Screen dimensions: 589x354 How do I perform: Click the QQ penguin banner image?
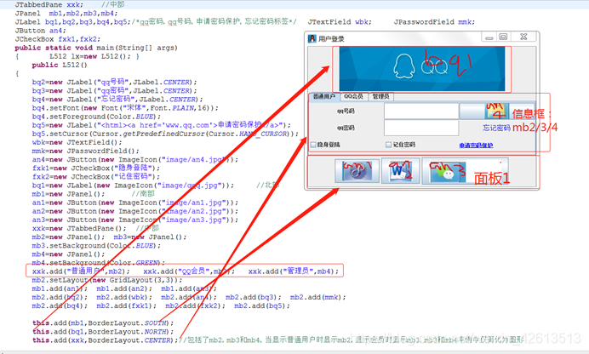tap(422, 69)
